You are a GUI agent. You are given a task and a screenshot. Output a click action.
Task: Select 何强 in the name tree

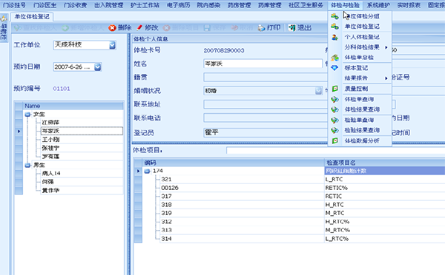click(47, 182)
